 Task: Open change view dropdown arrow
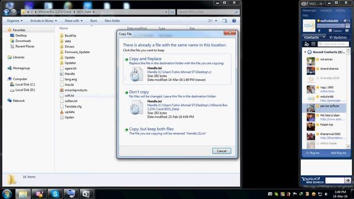point(216,21)
